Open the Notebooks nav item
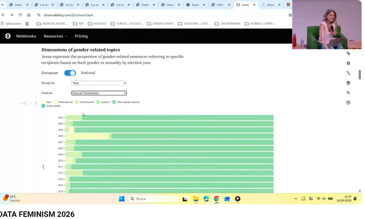This screenshot has width=365, height=219. coord(26,36)
